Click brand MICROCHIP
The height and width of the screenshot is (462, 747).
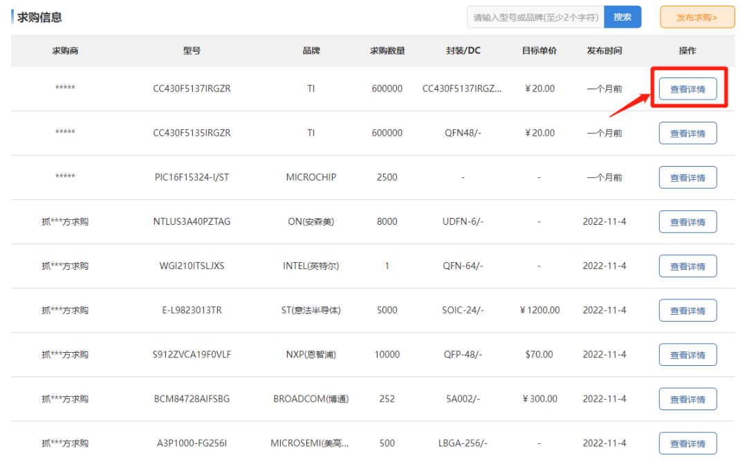(311, 177)
